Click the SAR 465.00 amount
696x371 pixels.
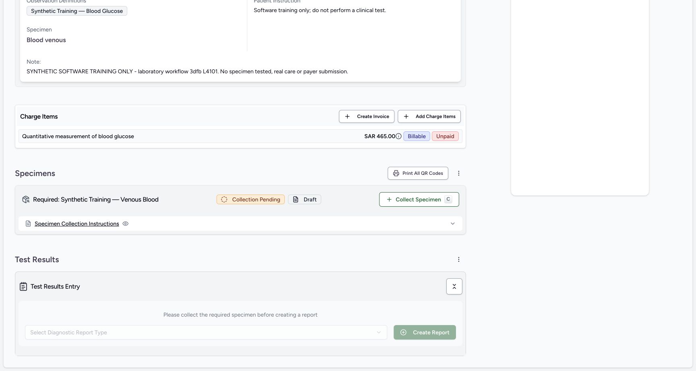click(380, 136)
